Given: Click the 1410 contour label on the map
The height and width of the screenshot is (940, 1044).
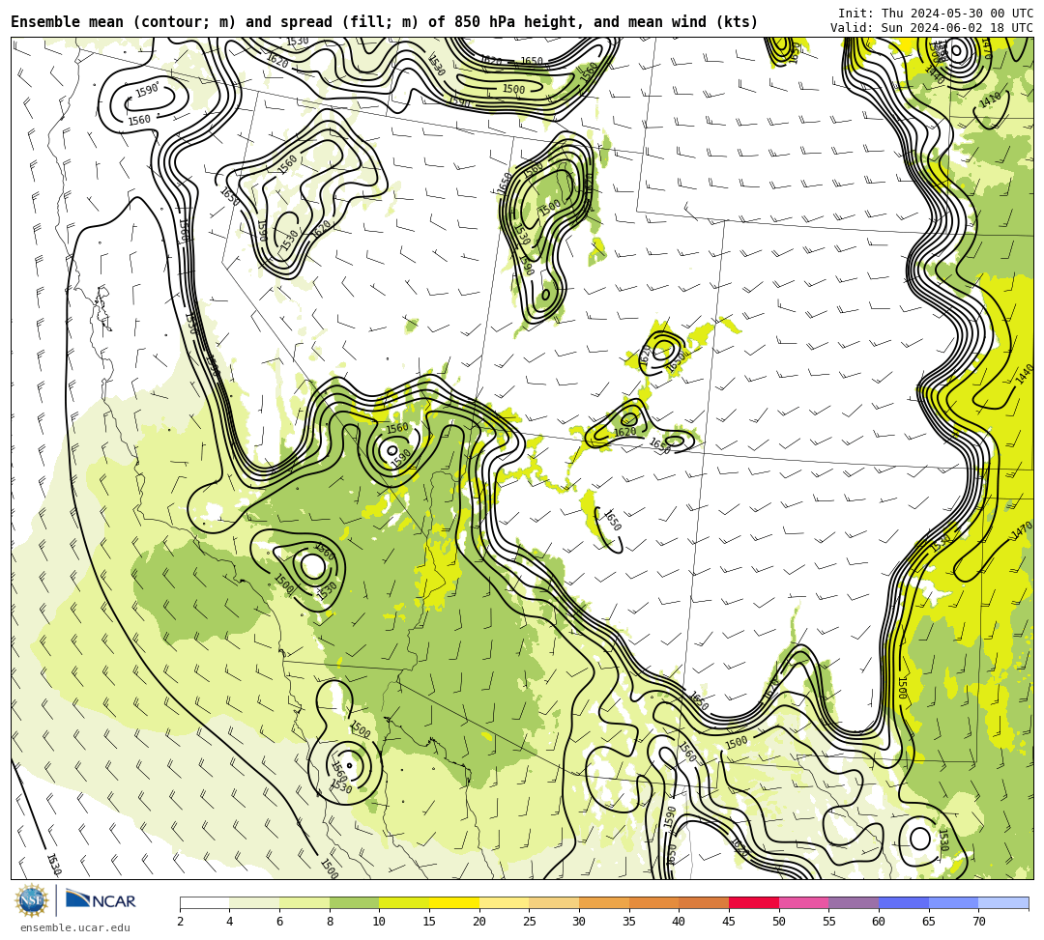Looking at the screenshot, I should 991,100.
